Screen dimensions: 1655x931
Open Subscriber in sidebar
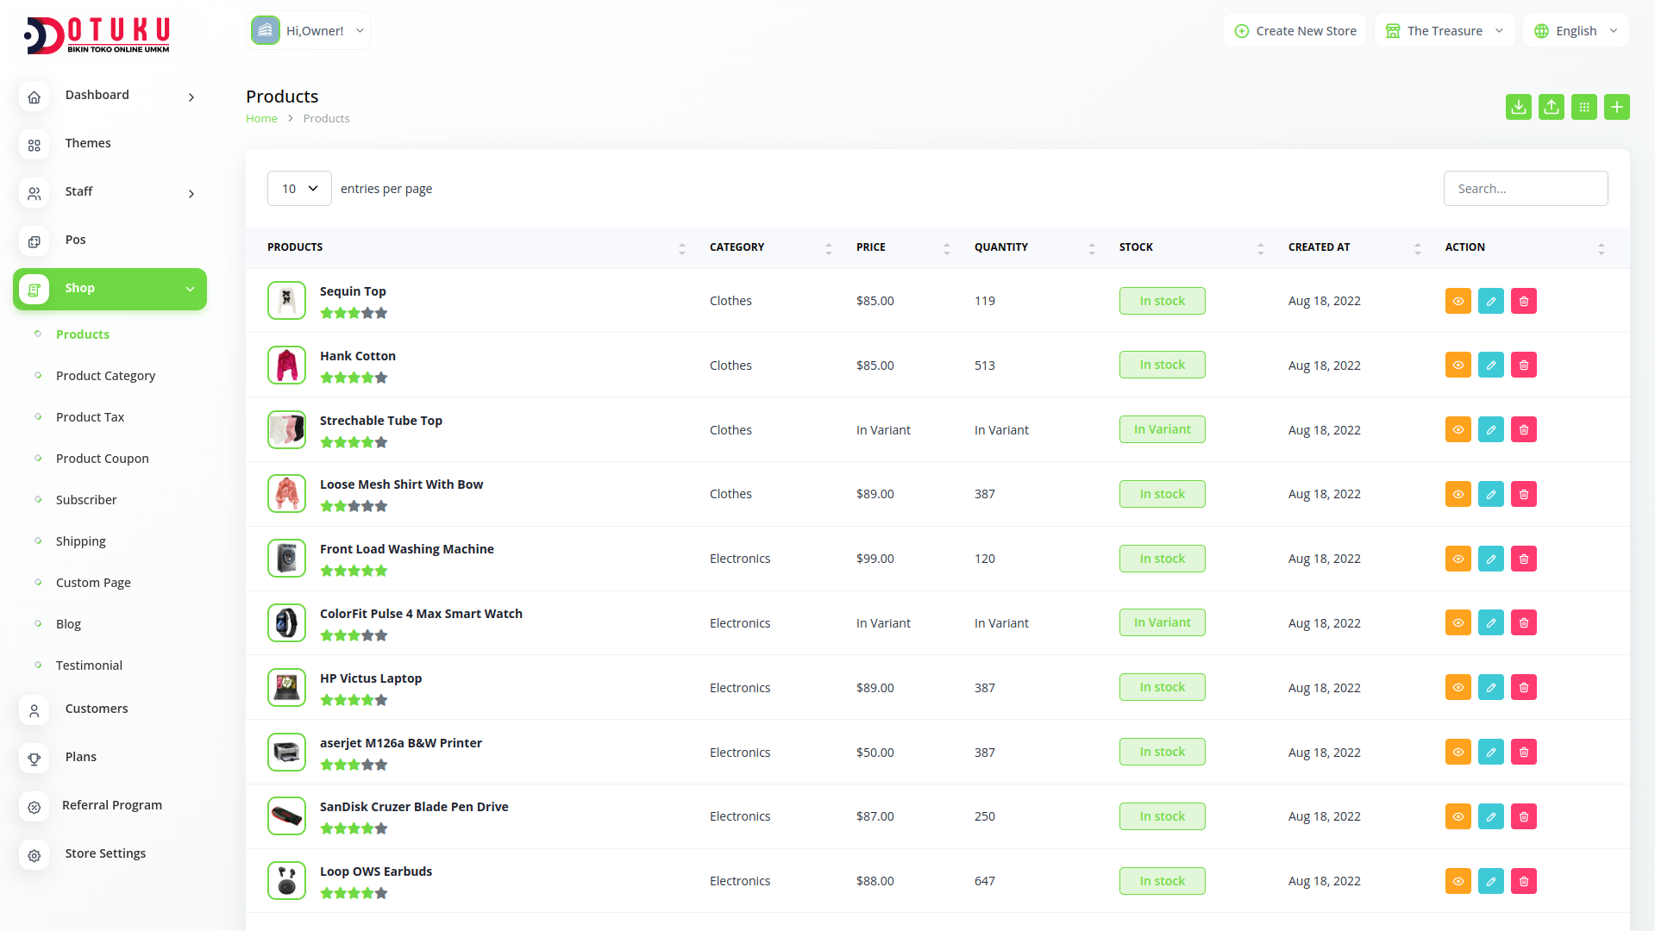(86, 500)
